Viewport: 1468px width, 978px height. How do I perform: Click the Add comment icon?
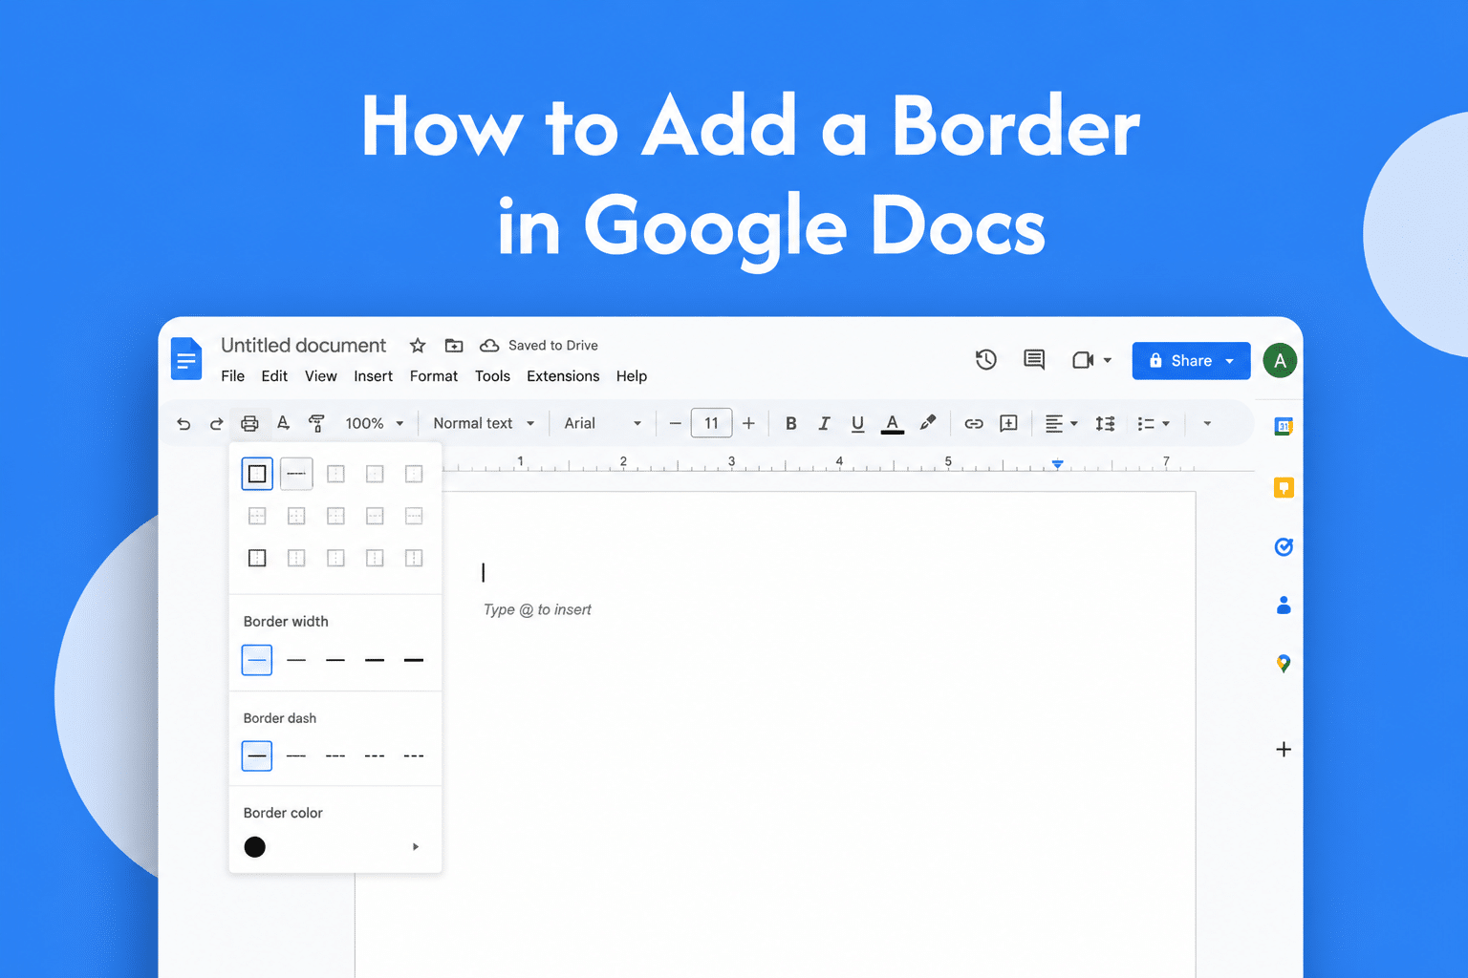pos(1008,423)
